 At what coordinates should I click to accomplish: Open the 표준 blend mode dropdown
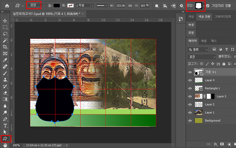202,57
